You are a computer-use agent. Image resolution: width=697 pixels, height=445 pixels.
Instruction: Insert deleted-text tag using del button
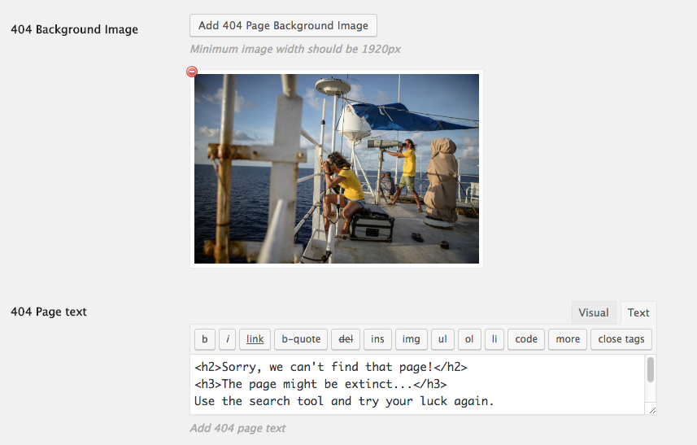pyautogui.click(x=346, y=339)
